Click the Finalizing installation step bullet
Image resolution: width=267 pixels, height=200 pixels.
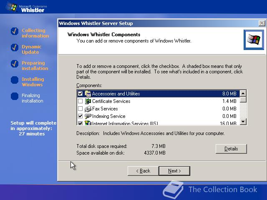(x=15, y=96)
